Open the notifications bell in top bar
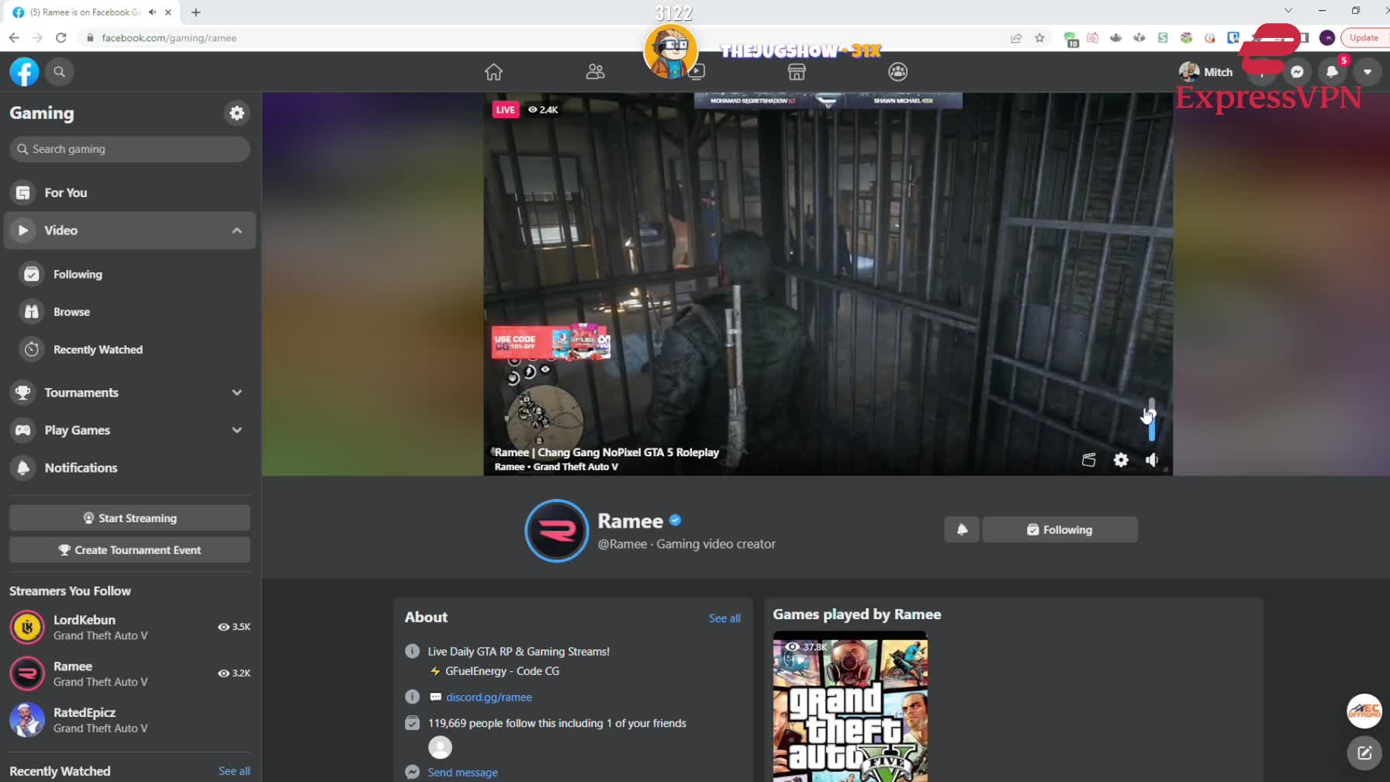Image resolution: width=1390 pixels, height=782 pixels. pos(1332,72)
